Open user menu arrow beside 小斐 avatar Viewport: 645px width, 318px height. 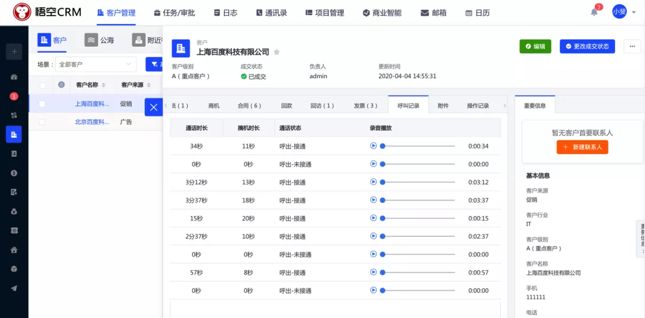click(x=634, y=13)
